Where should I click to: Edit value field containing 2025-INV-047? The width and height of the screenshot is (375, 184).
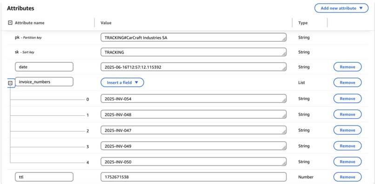tap(194, 130)
